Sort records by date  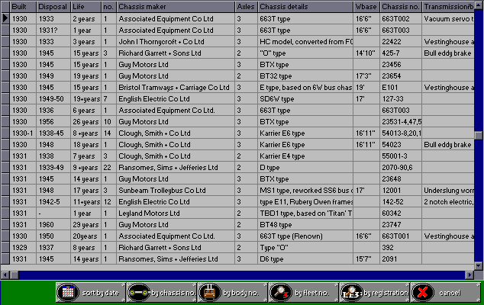91,292
